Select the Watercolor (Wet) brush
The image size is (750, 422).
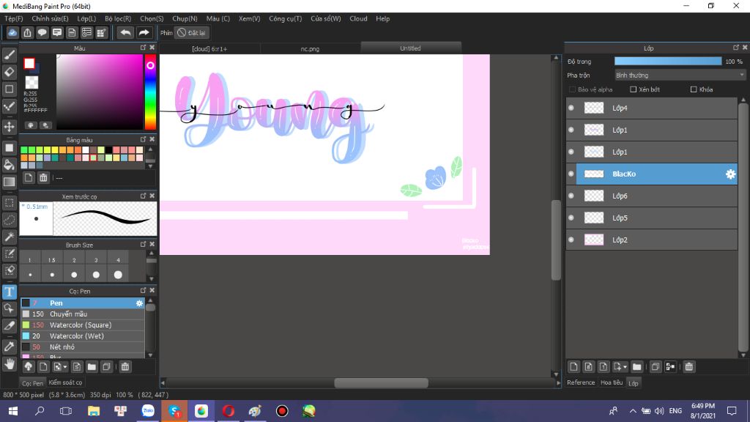coord(76,336)
